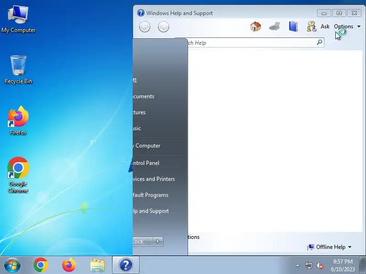The image size is (366, 274).
Task: Open the Browse Help book icon
Action: click(x=293, y=26)
